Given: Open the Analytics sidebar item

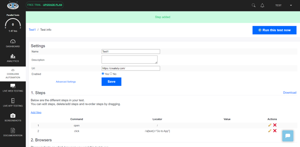Looking at the screenshot, I should 13,58.
